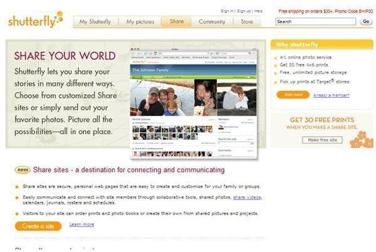Go to the Community tab
The width and height of the screenshot is (376, 252).
tap(212, 22)
